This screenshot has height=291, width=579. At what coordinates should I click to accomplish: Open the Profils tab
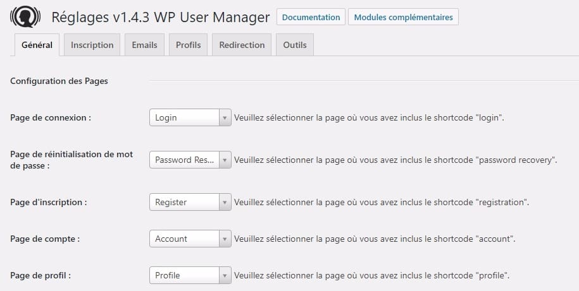[x=189, y=45]
